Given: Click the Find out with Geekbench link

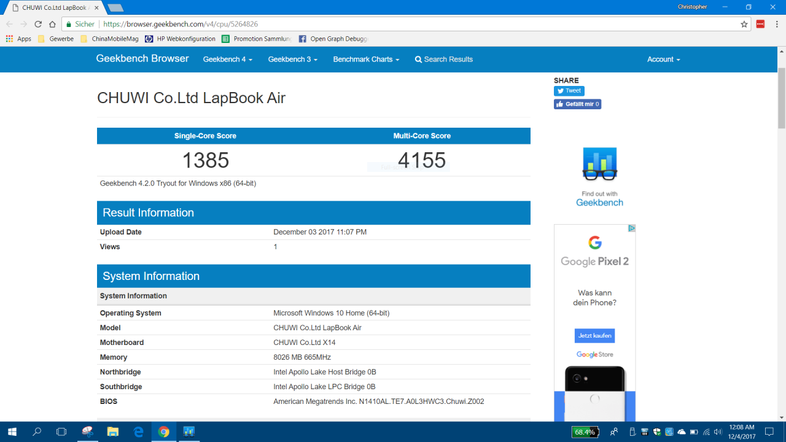Looking at the screenshot, I should tap(599, 198).
